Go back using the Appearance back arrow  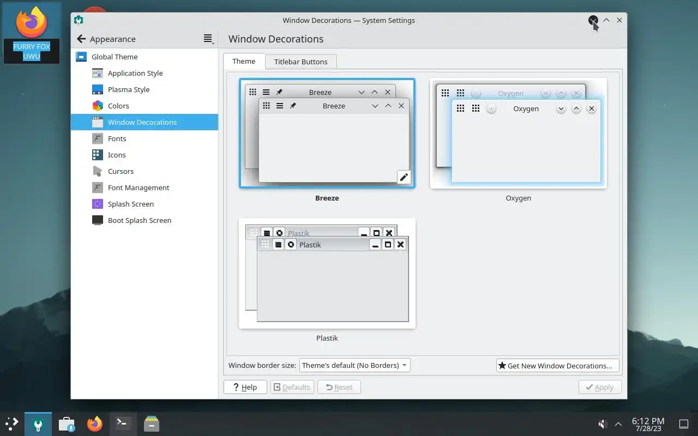pos(81,39)
